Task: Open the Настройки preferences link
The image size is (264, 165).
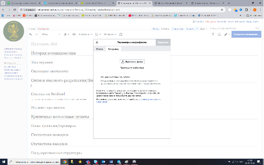Action: (222, 22)
